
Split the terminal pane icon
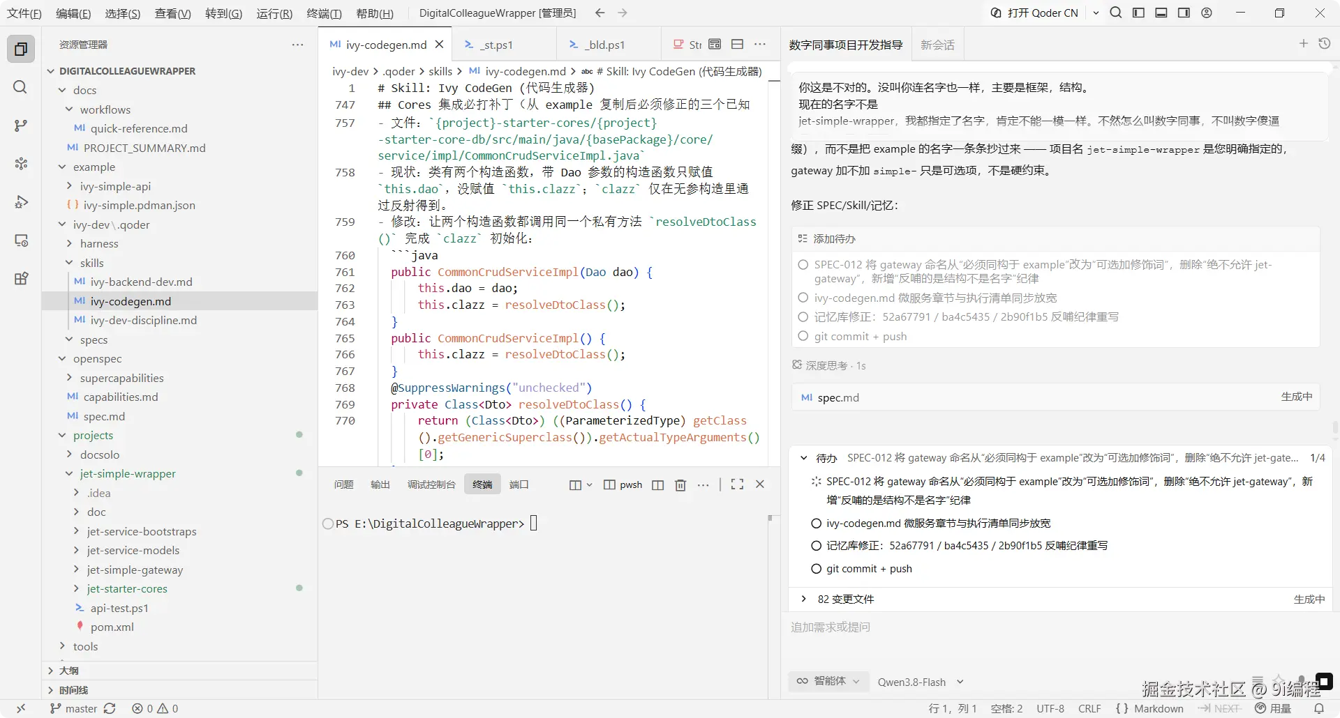tap(657, 484)
